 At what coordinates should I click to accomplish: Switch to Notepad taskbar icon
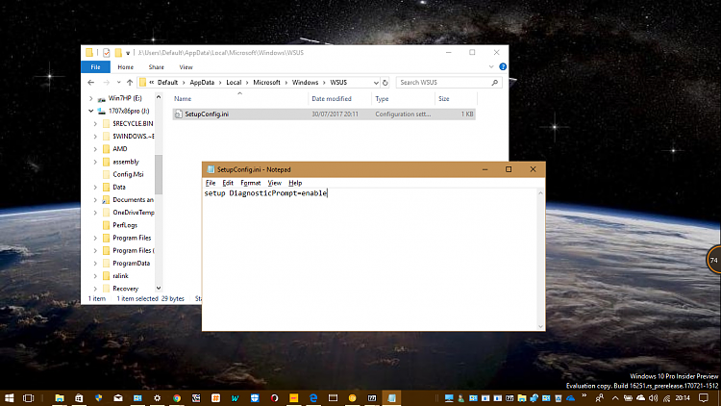point(392,397)
